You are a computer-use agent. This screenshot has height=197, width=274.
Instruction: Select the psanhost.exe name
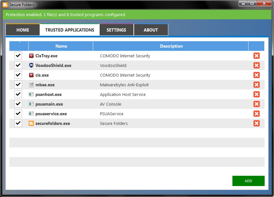(x=48, y=95)
